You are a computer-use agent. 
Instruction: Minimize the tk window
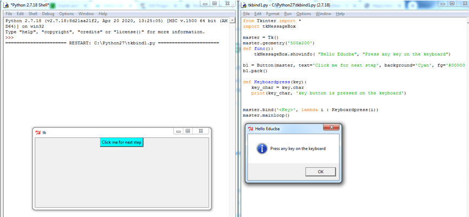point(179,131)
